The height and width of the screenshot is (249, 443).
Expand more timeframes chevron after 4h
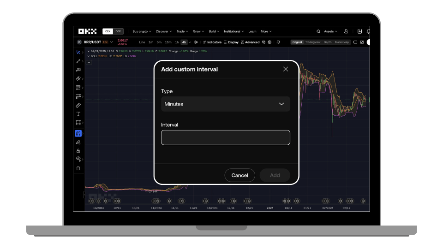[190, 42]
